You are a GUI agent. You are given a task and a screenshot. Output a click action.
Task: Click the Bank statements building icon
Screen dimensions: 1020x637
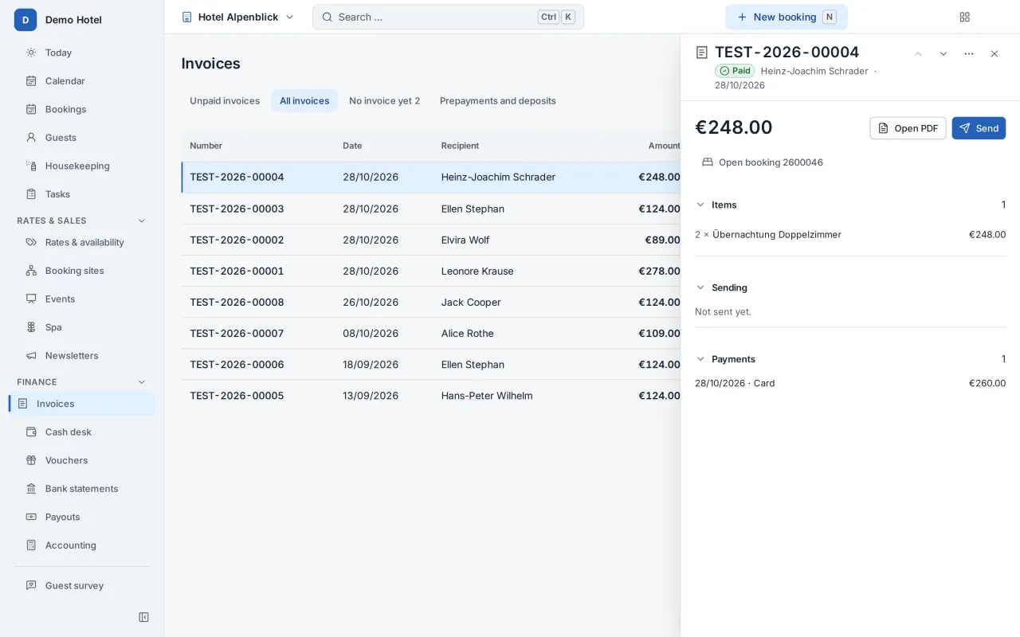tap(31, 489)
